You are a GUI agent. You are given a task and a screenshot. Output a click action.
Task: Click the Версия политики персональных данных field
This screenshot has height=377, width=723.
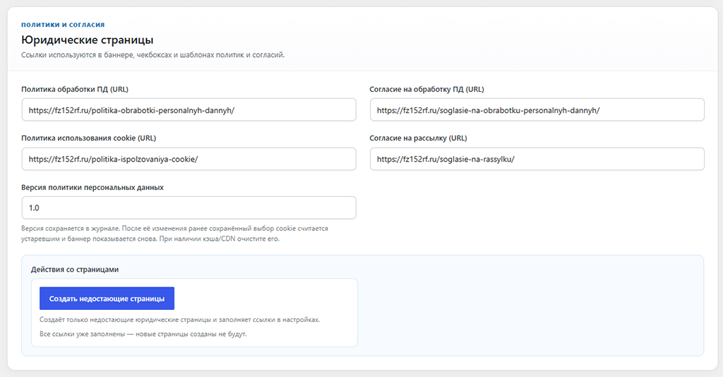[189, 208]
